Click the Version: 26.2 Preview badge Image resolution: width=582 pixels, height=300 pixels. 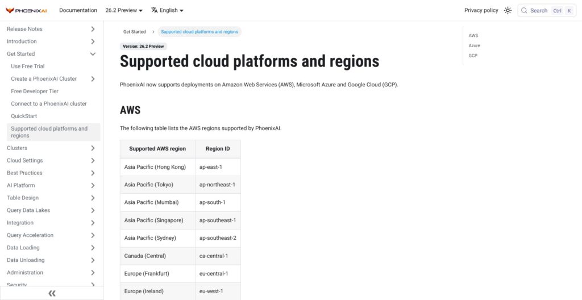[143, 47]
